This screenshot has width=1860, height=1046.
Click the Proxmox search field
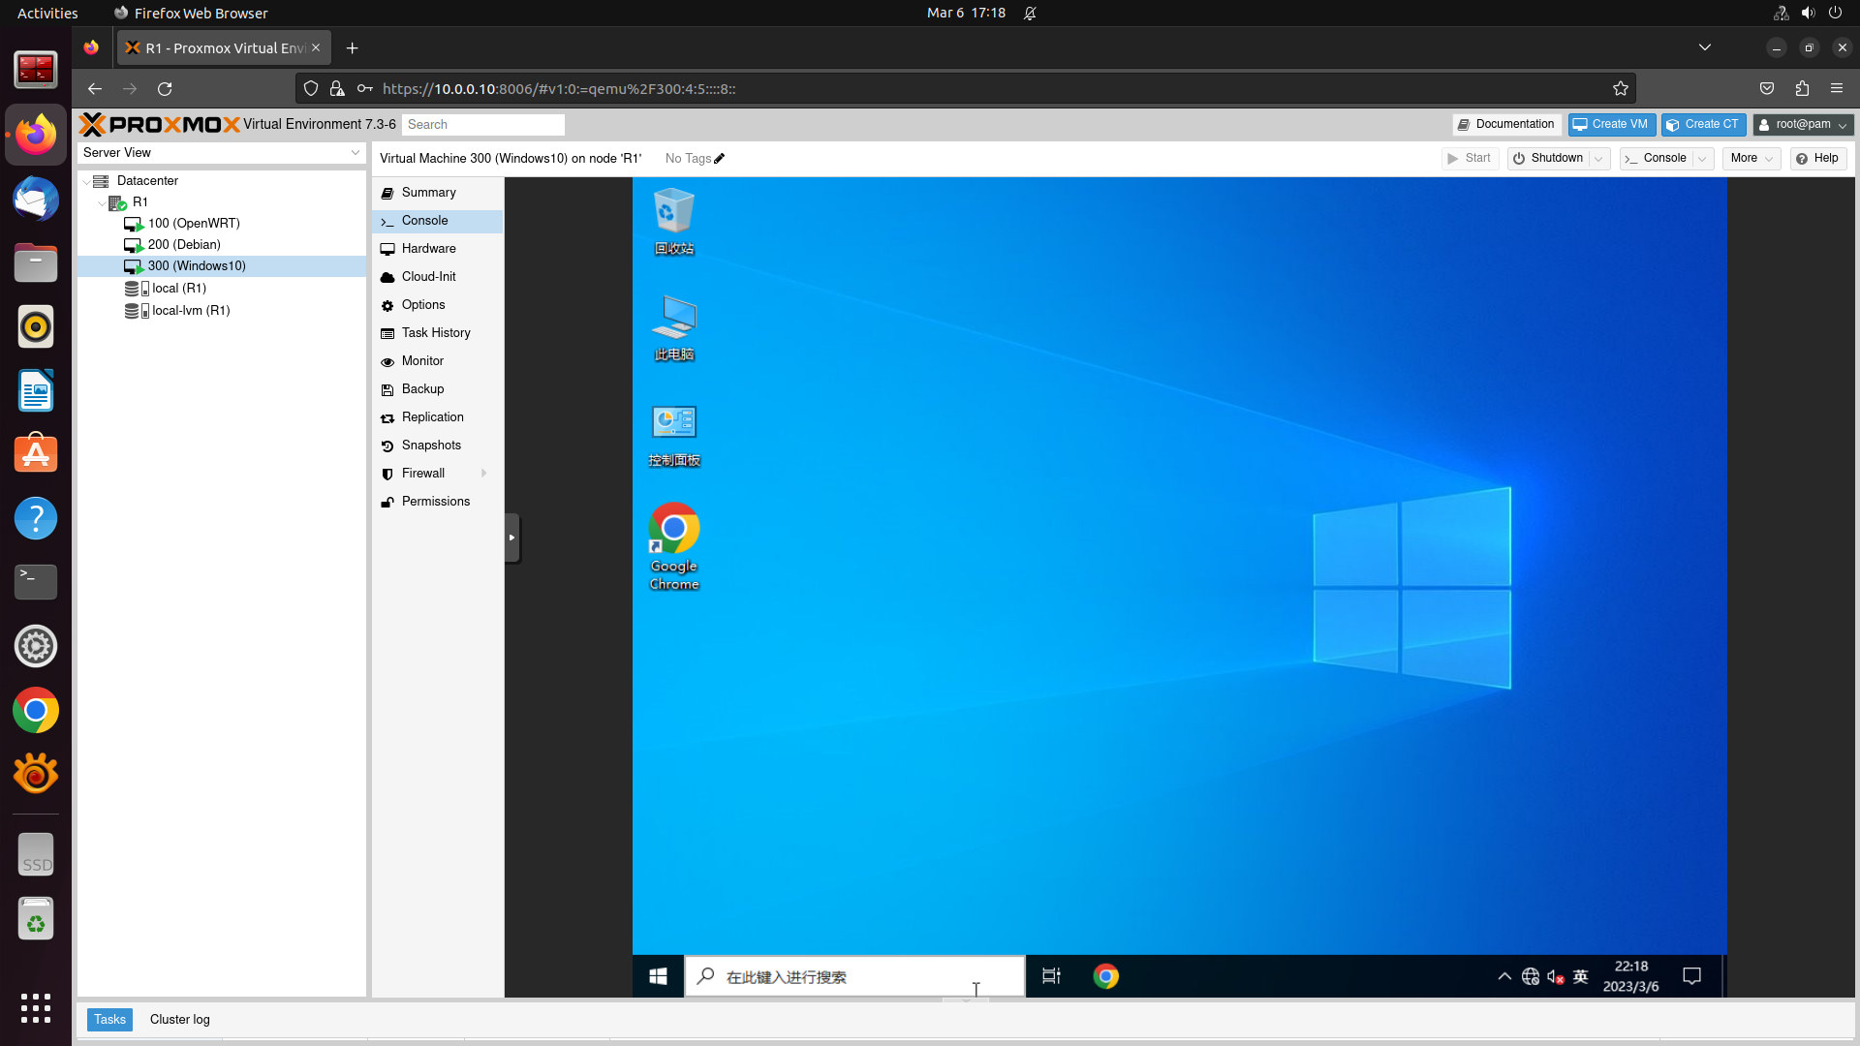click(x=483, y=125)
